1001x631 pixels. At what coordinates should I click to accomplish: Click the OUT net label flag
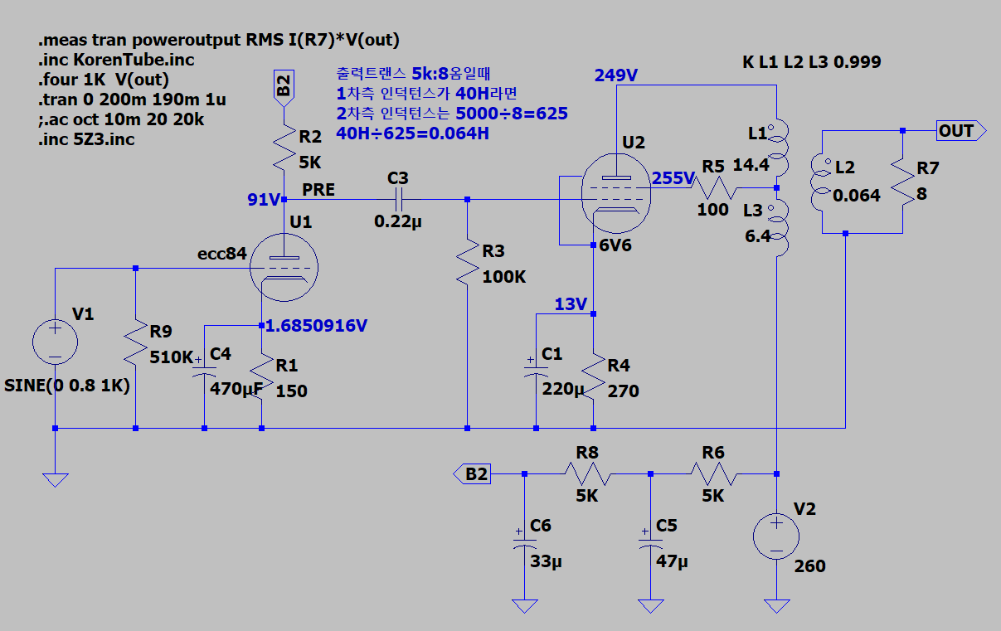960,130
